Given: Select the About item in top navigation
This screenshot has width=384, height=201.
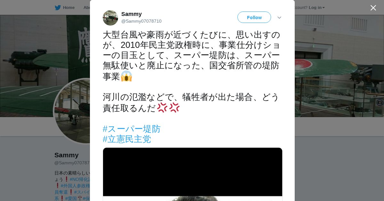Looking at the screenshot, I should (x=87, y=8).
